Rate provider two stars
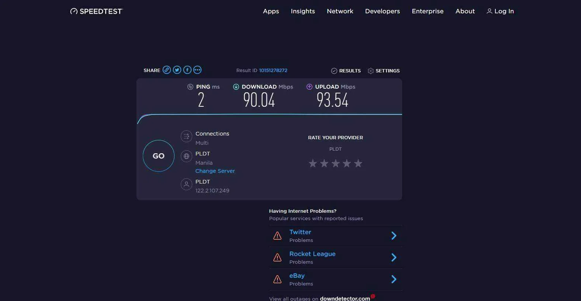This screenshot has height=301, width=581. 324,163
